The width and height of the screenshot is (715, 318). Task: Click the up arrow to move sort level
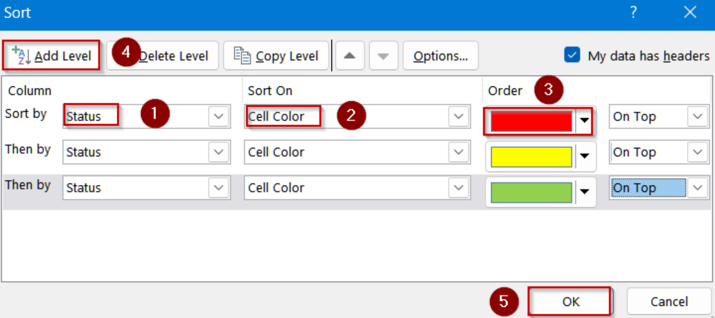click(x=350, y=55)
